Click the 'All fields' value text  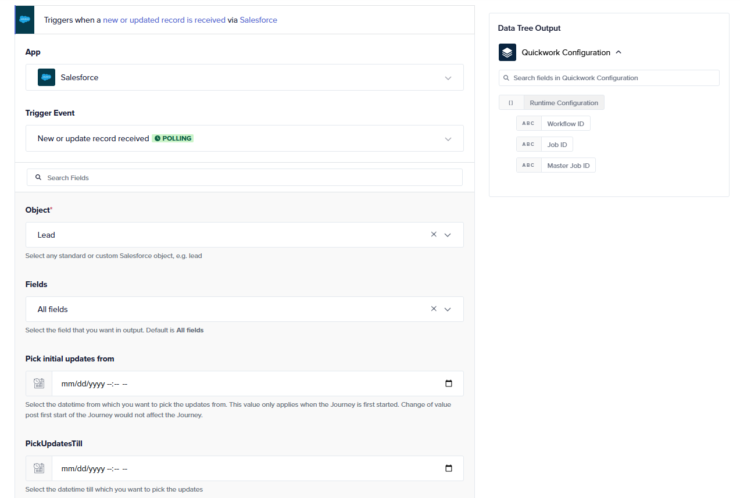tap(53, 309)
